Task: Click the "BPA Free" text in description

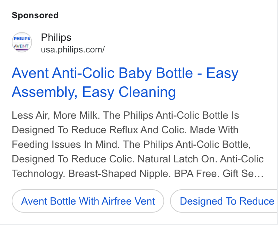Action: [197, 174]
